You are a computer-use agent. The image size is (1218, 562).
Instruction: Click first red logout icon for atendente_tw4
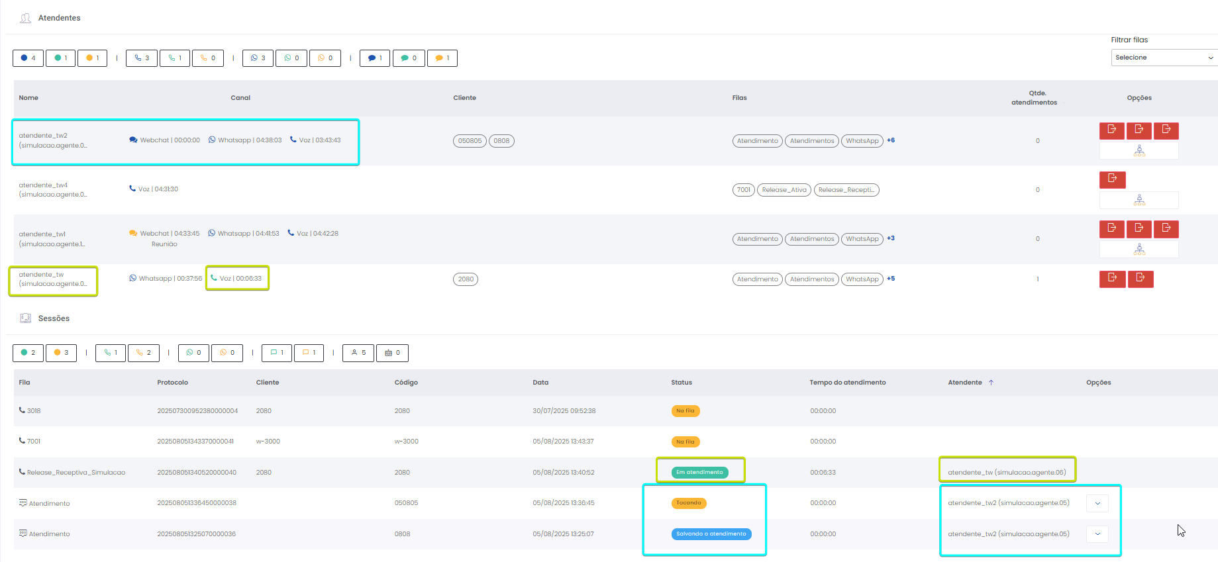1112,179
